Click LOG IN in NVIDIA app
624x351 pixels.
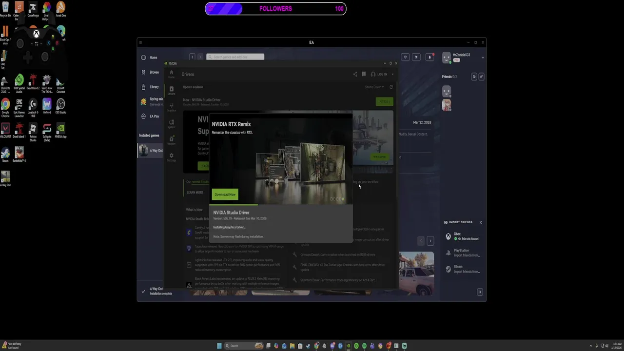[379, 74]
